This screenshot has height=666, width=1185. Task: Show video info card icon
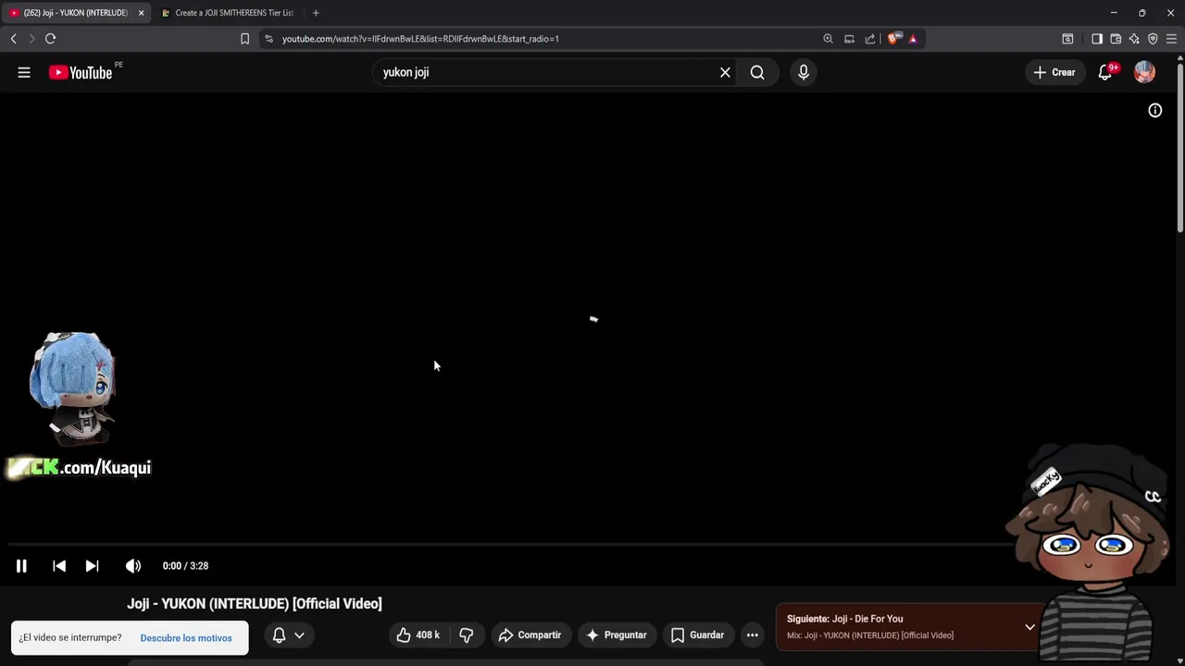(x=1155, y=110)
